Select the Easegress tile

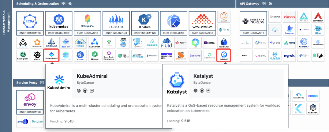289,30
